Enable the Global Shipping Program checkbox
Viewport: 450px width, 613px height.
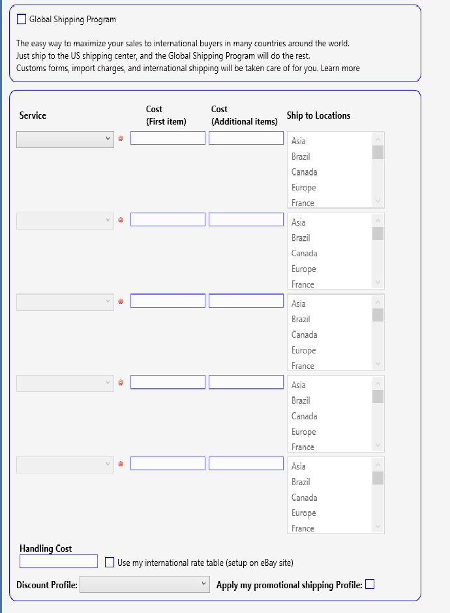(22, 19)
